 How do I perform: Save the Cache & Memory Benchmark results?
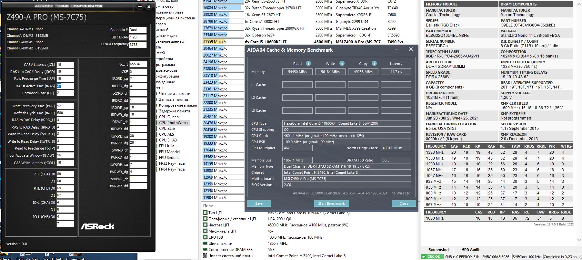click(x=259, y=203)
